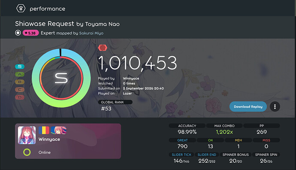Click the MISS count 0
This screenshot has height=170, width=296.
coord(266,146)
